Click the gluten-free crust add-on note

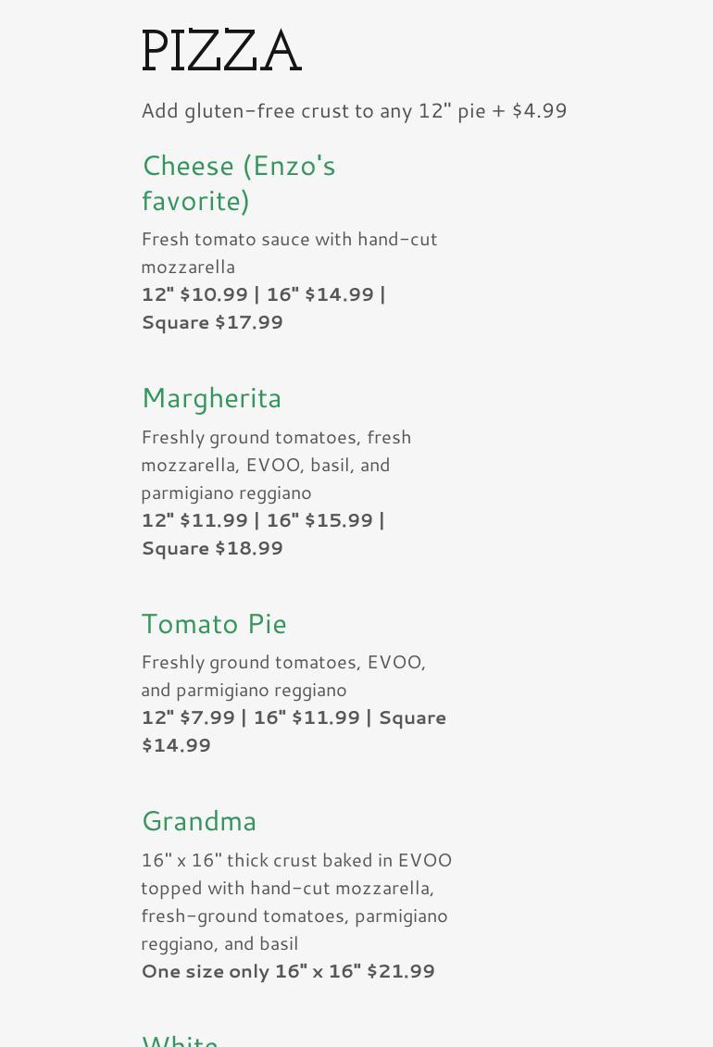[x=354, y=110]
